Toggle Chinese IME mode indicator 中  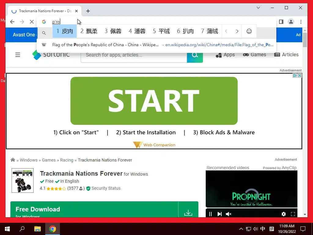coord(263,229)
